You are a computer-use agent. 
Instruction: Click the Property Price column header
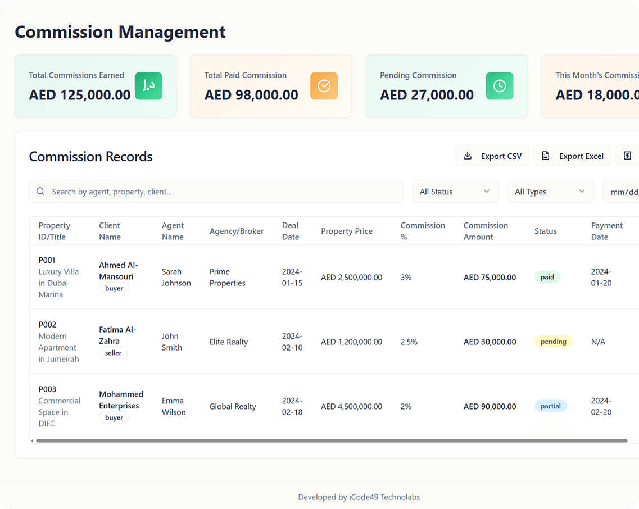(347, 231)
